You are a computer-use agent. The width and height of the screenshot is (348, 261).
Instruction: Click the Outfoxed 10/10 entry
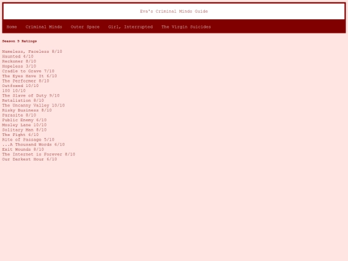(21, 86)
